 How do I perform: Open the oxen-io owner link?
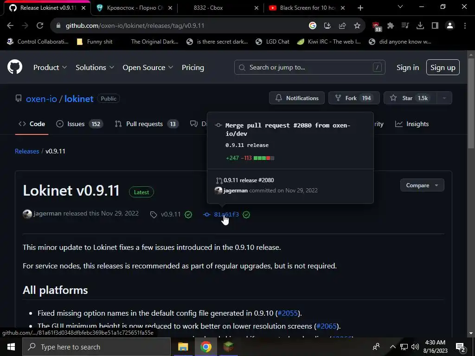[x=41, y=99]
